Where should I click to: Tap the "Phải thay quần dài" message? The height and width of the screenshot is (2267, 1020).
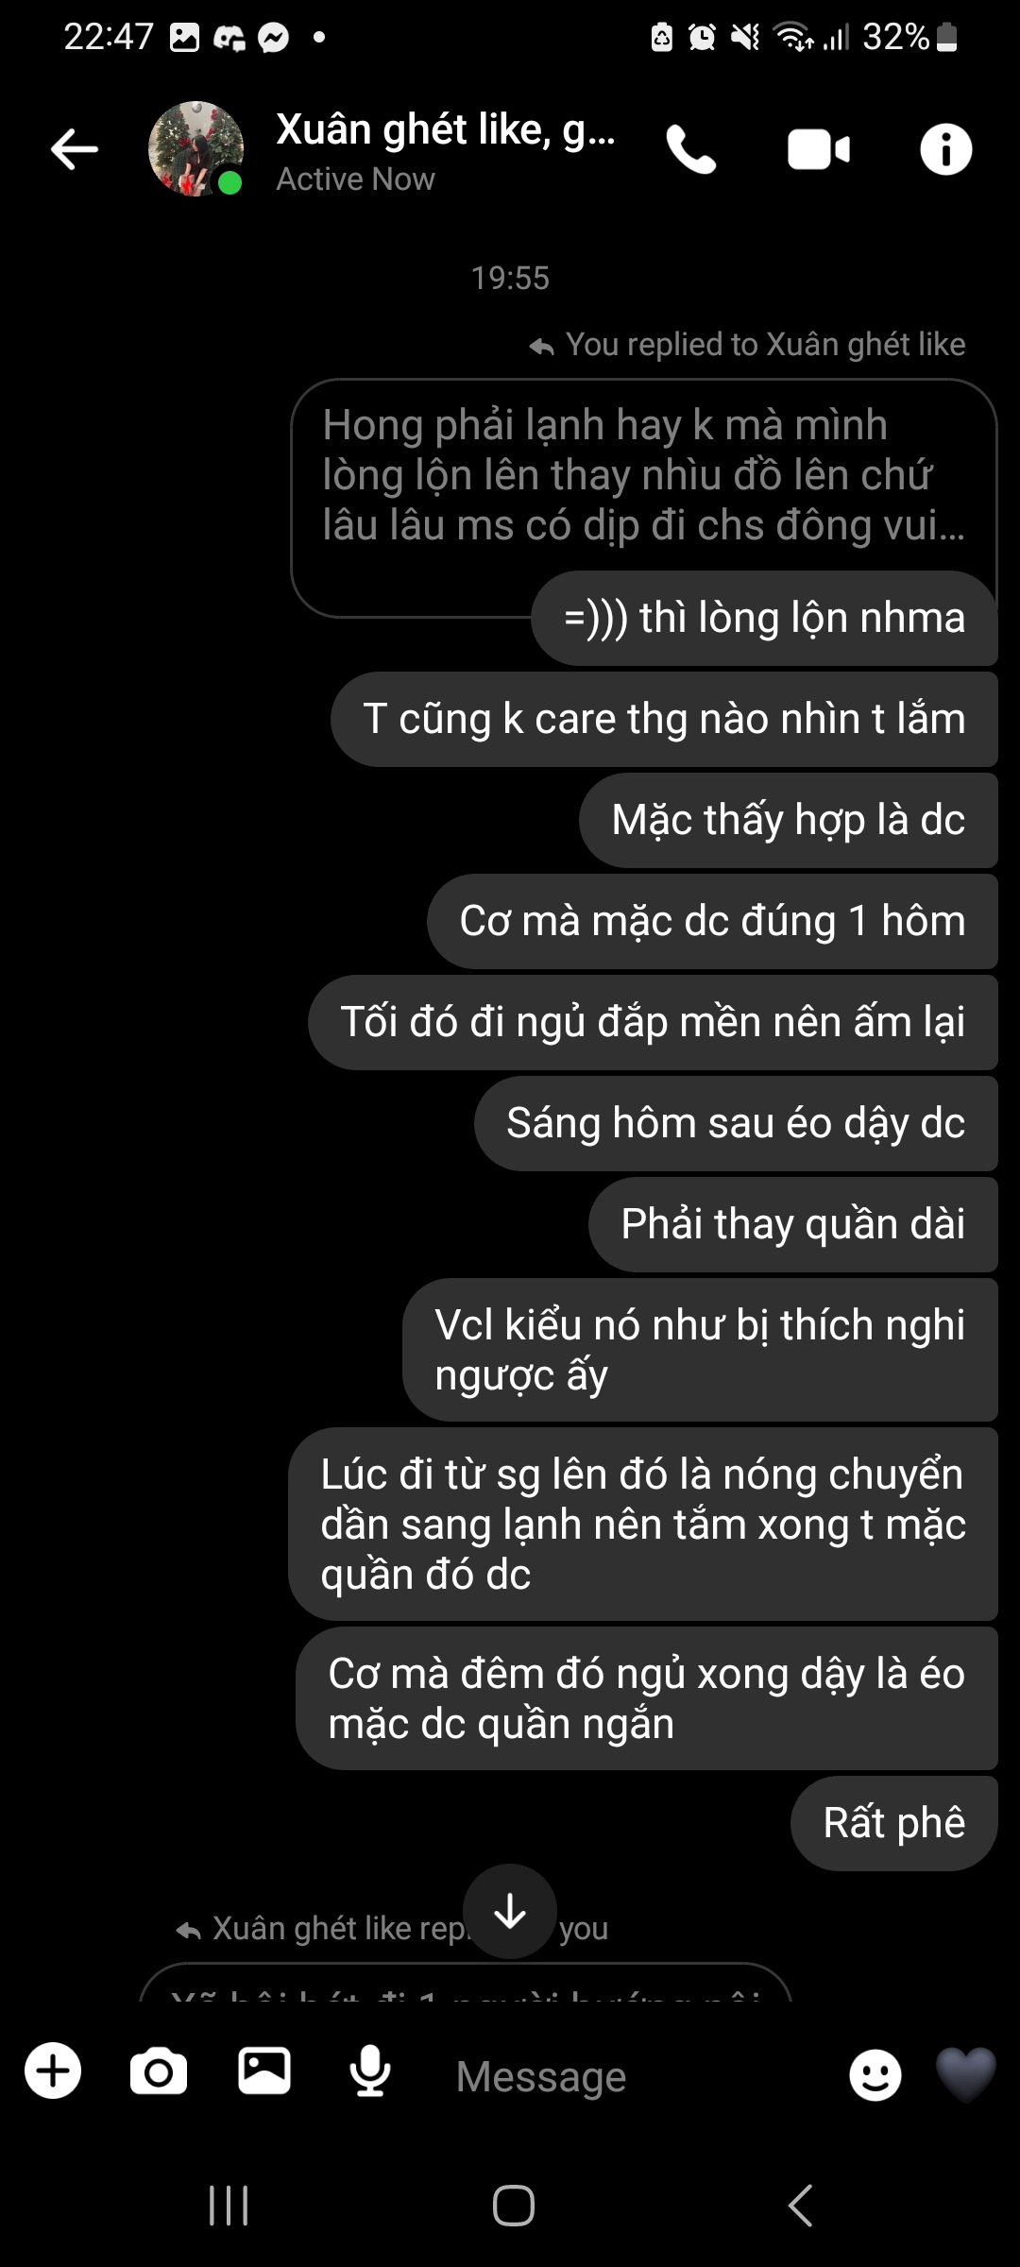point(793,1224)
